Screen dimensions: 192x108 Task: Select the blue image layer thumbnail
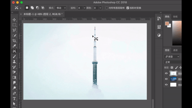point(173,79)
